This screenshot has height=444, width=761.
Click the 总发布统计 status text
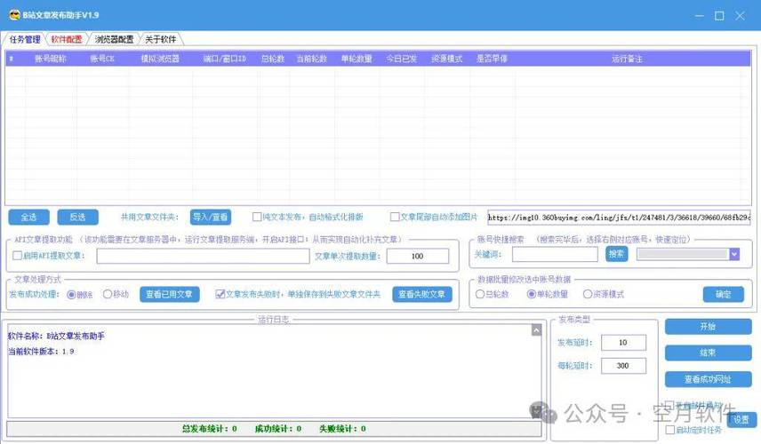point(209,429)
